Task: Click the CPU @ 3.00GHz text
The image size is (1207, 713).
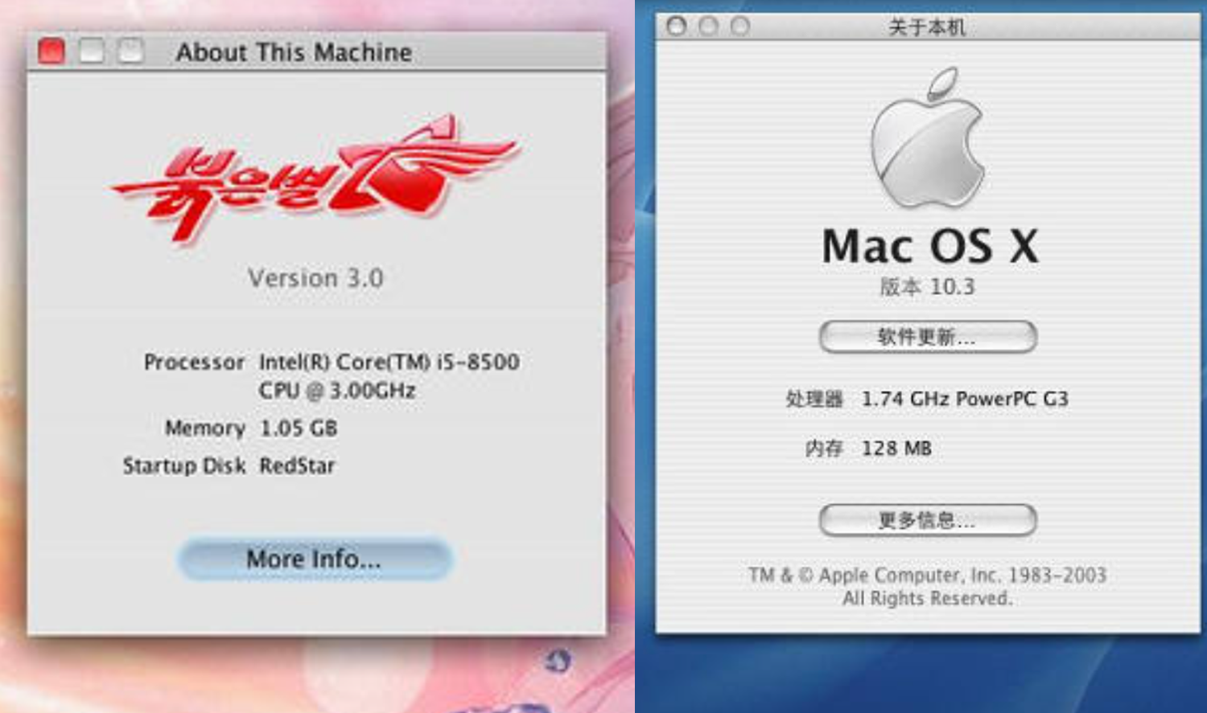Action: pos(337,391)
